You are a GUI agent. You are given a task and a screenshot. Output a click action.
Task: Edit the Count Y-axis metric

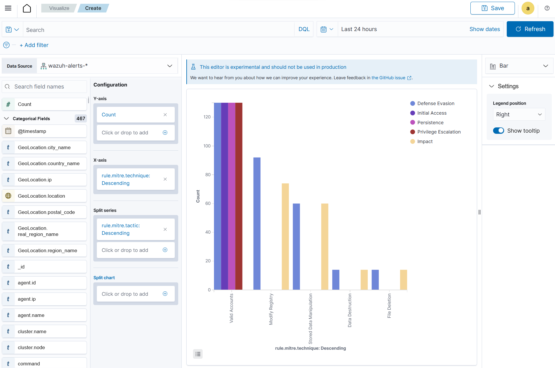pyautogui.click(x=109, y=115)
